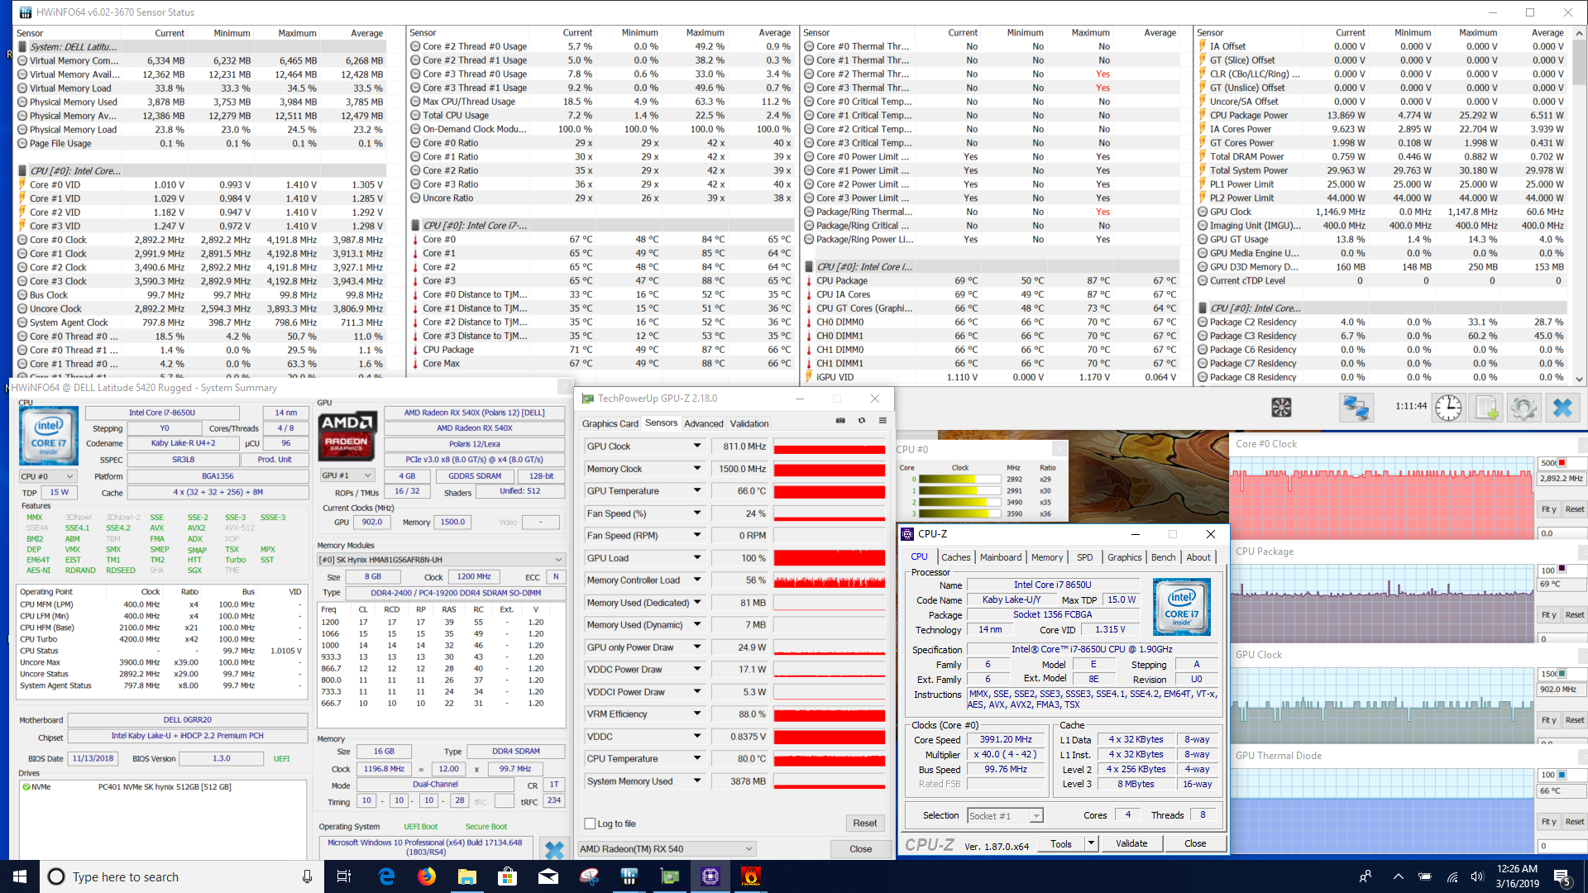
Task: Open CPU-Z Socket #1 selection dropdown
Action: pyautogui.click(x=1004, y=816)
